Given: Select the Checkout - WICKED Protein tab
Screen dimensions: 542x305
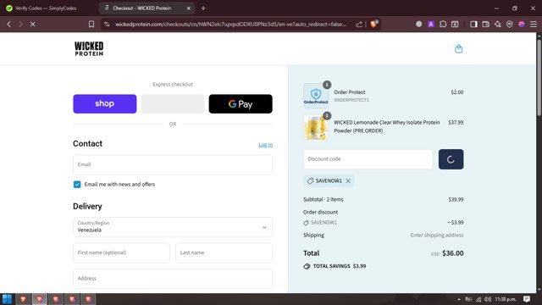Looking at the screenshot, I should click(x=142, y=8).
